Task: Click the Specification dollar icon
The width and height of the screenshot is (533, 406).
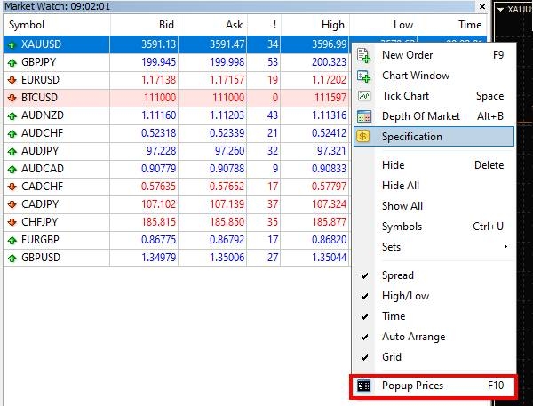Action: point(364,137)
